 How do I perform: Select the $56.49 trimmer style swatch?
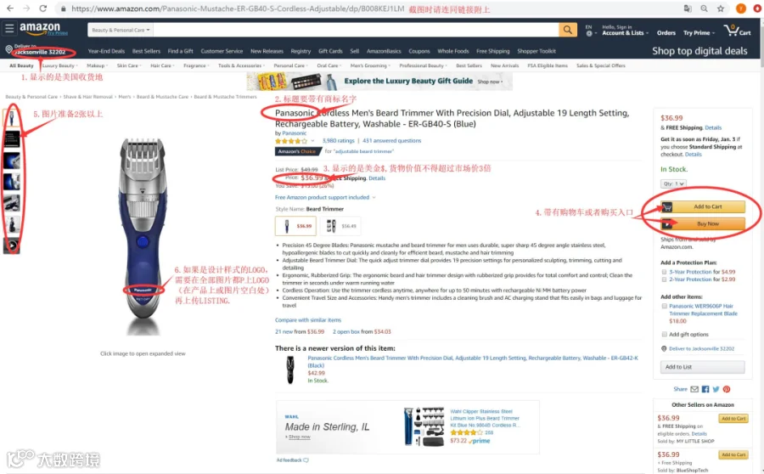click(x=340, y=226)
